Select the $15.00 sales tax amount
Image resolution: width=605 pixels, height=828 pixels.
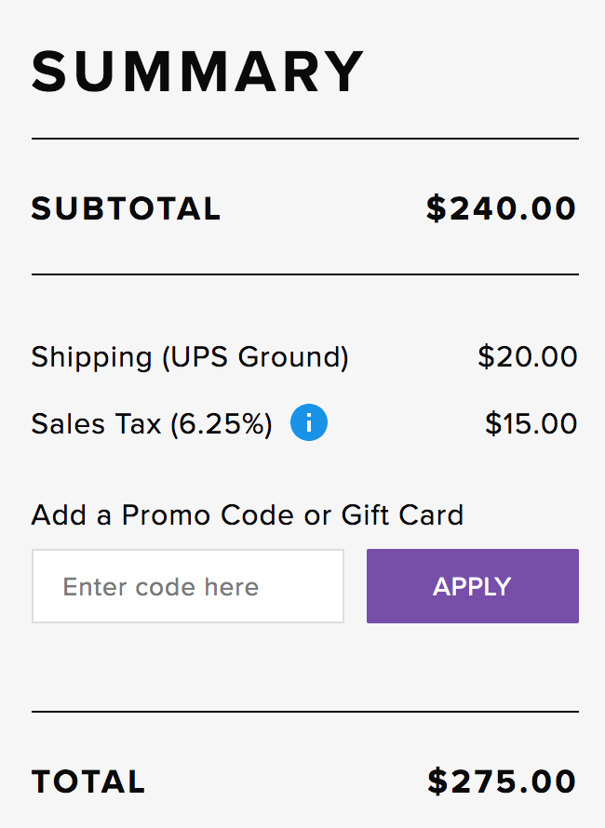point(531,424)
